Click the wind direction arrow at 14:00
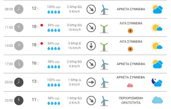 coord(91,46)
